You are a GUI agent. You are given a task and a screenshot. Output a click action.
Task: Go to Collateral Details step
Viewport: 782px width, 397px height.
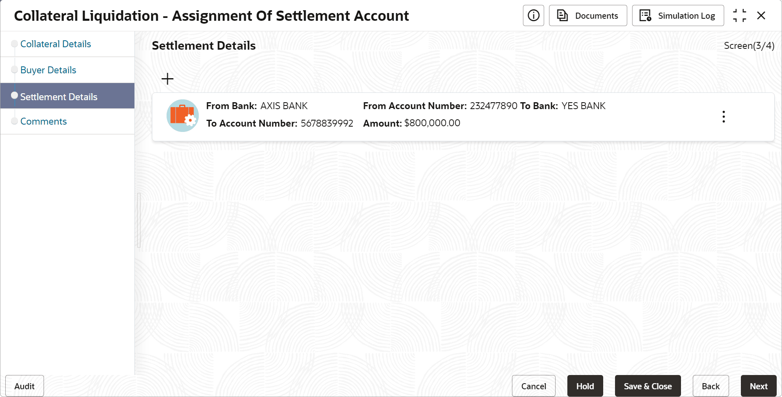pos(55,44)
